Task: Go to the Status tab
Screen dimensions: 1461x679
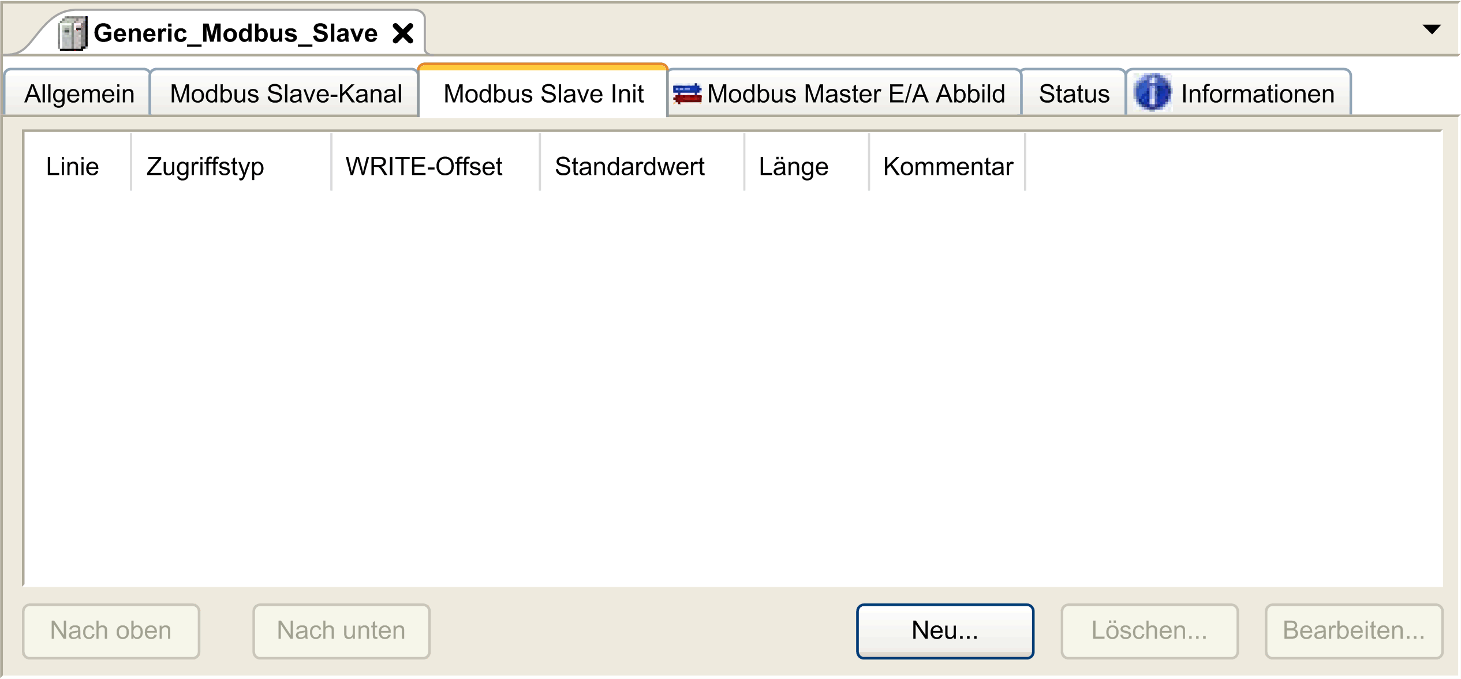Action: point(1074,94)
